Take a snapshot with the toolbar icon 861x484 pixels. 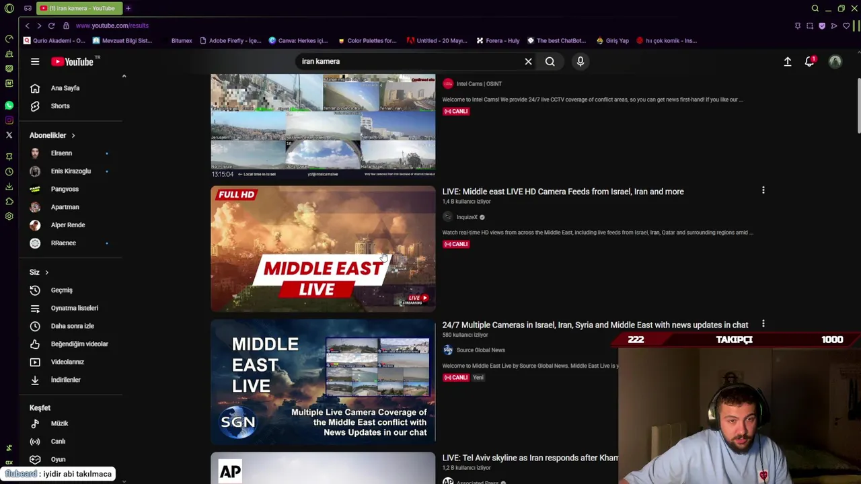[x=810, y=26]
